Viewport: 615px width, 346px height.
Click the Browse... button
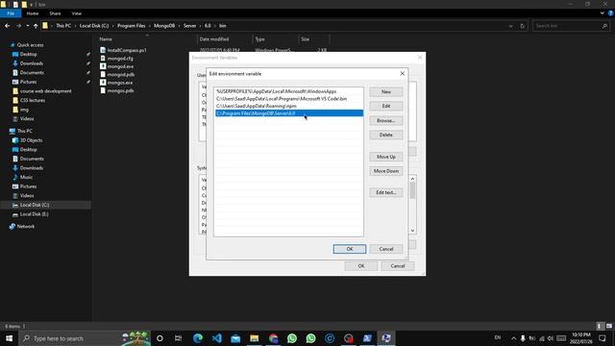(386, 120)
